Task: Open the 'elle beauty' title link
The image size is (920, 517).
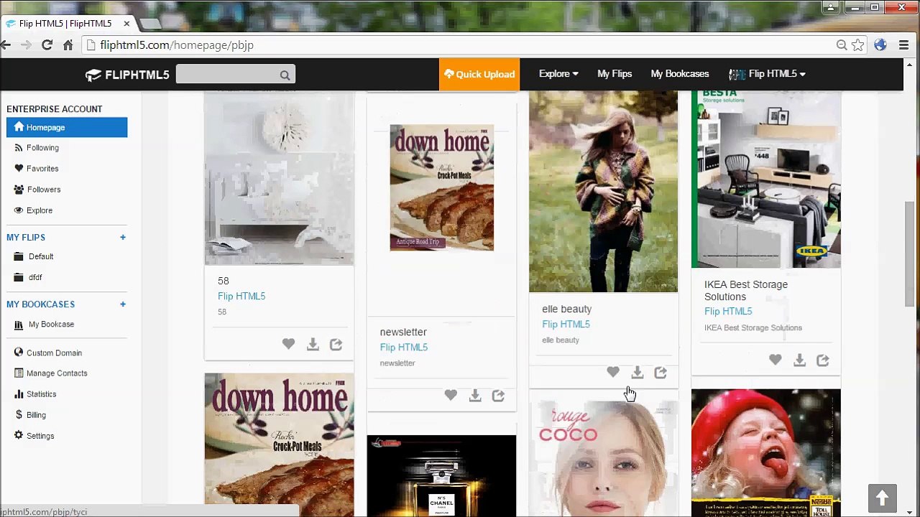Action: 567,309
